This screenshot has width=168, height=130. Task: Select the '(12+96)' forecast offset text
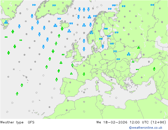[158, 122]
